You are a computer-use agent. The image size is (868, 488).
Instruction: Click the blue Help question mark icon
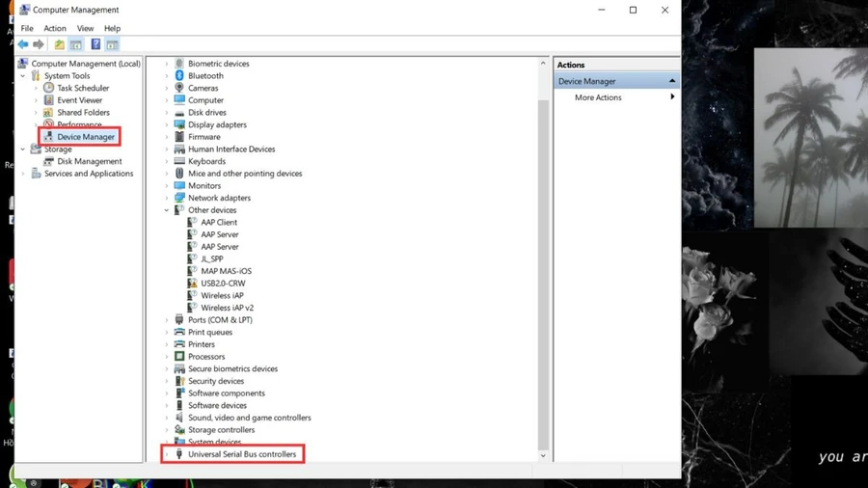[x=95, y=44]
